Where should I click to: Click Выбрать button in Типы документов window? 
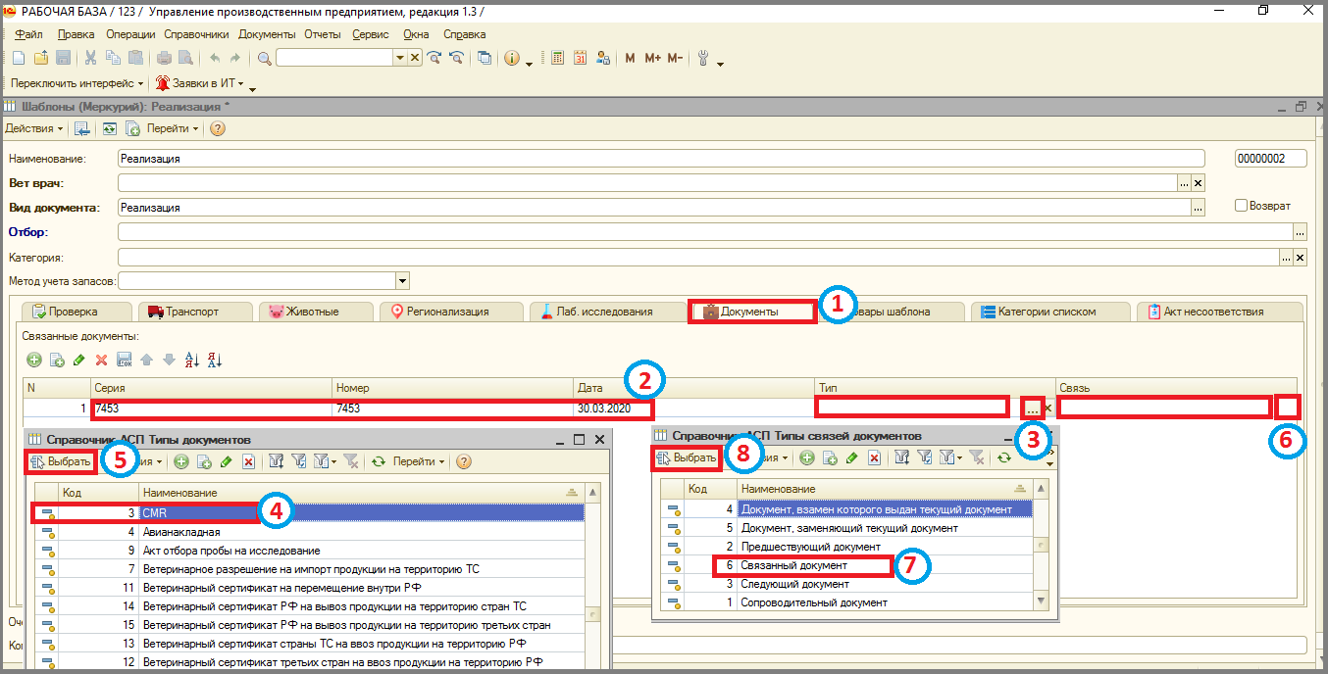pos(61,460)
